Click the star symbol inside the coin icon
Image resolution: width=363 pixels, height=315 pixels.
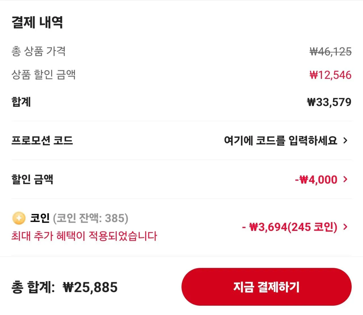click(x=19, y=218)
